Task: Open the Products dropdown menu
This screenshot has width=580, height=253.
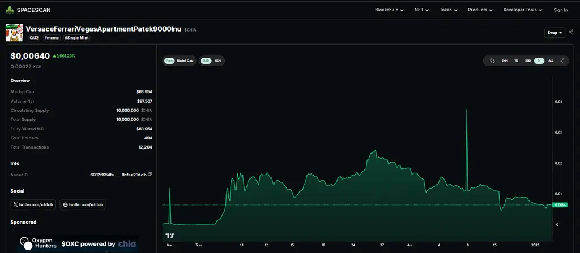Action: tap(480, 10)
